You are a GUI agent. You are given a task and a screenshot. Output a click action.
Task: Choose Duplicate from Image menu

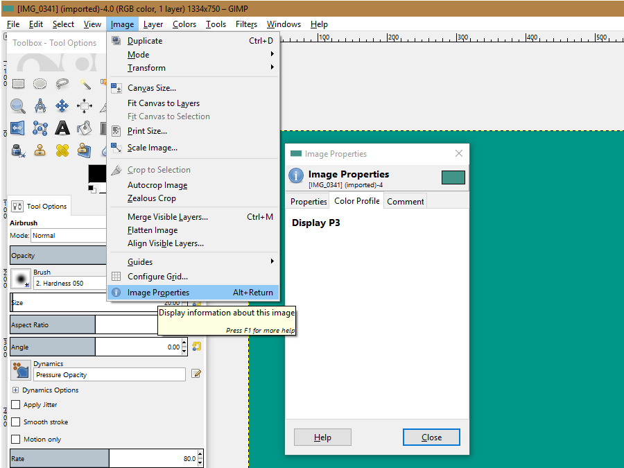[x=193, y=41]
